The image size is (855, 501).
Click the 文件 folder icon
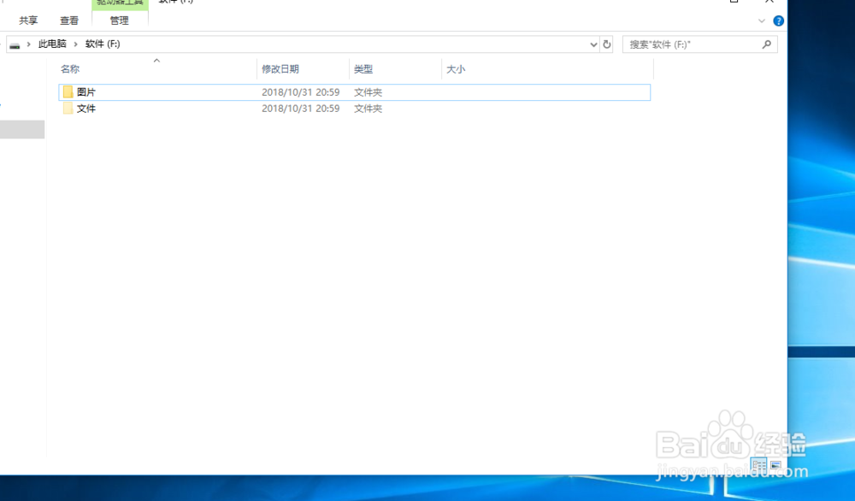(x=68, y=109)
